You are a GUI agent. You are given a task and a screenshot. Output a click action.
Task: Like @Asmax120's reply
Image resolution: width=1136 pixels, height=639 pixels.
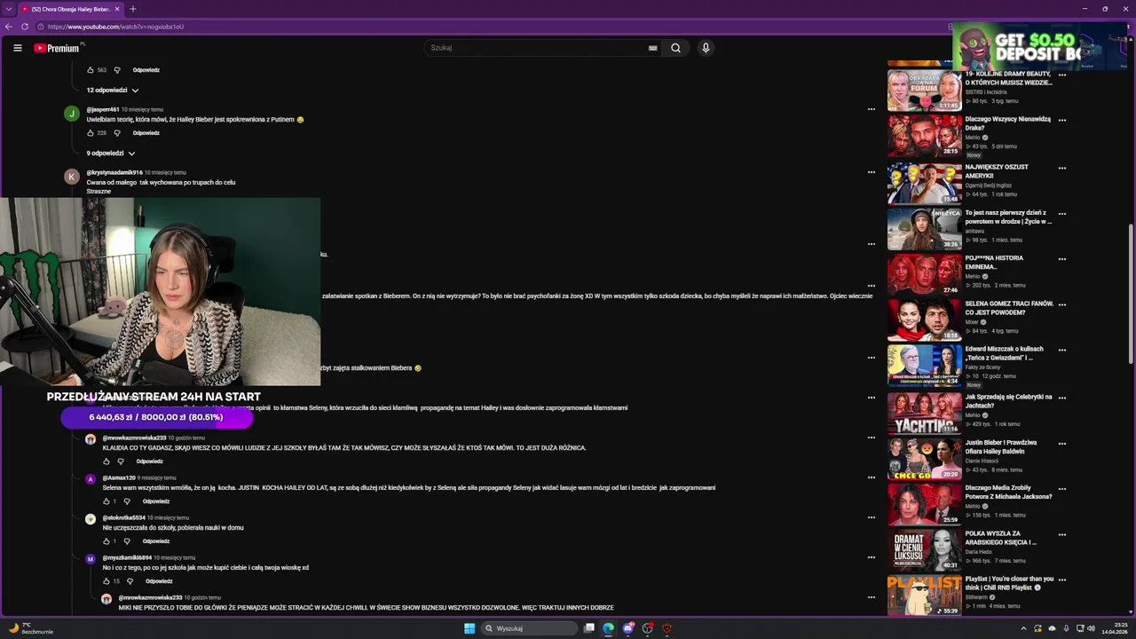tap(106, 501)
